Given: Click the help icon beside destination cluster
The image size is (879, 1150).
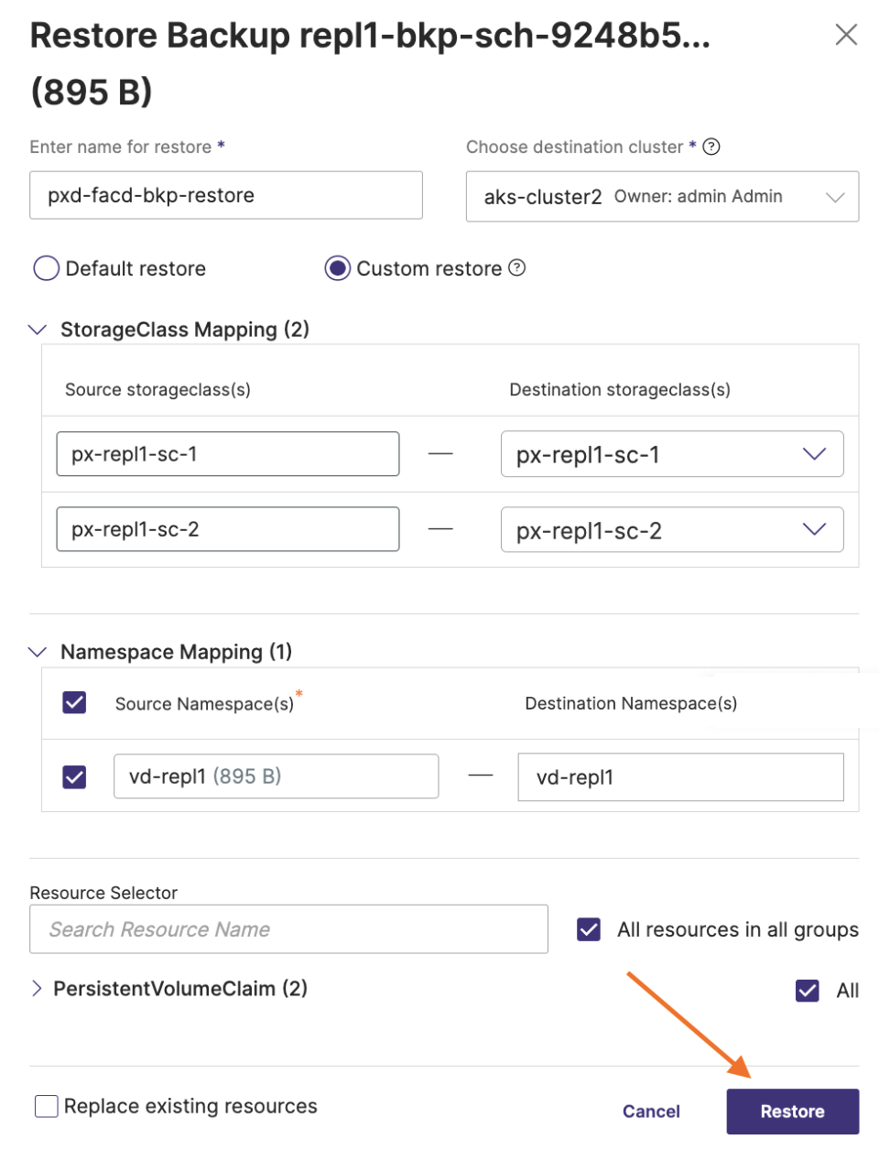Looking at the screenshot, I should tap(711, 146).
